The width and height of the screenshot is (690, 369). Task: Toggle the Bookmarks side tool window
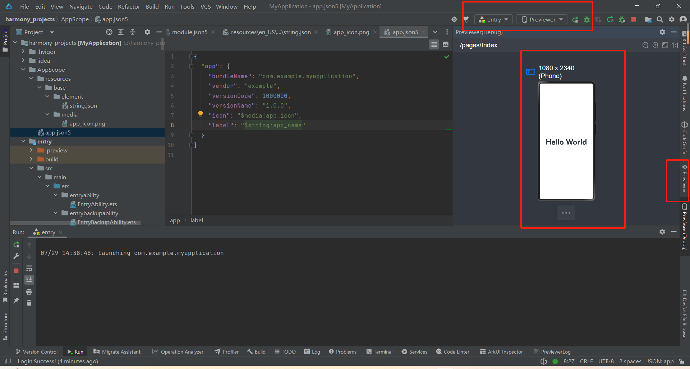(x=5, y=287)
